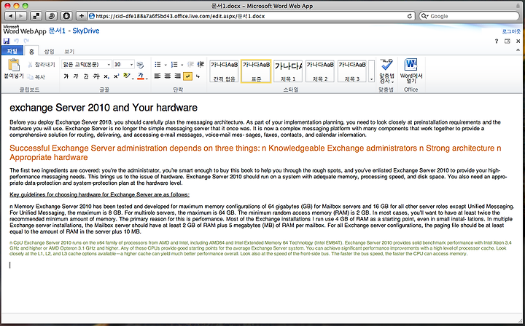Click the Paste (붙여넣기) clipboard icon
This screenshot has height=326, width=525.
14,65
